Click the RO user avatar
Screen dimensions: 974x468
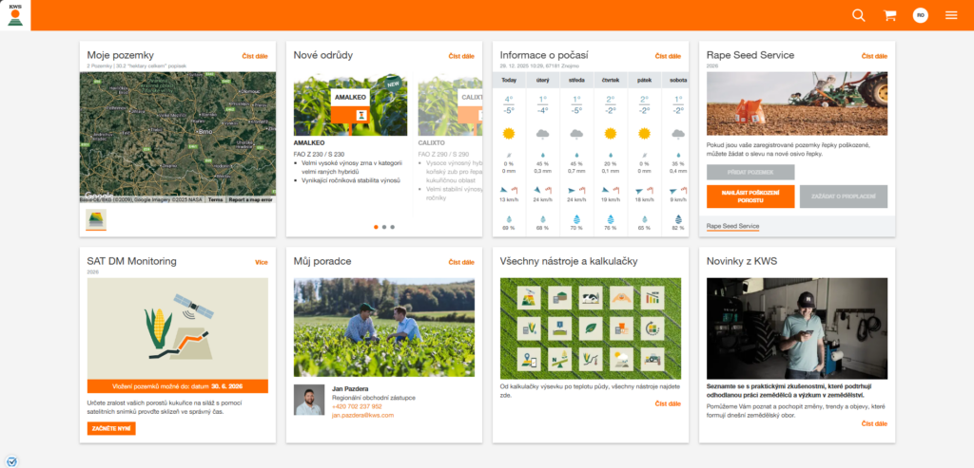coord(920,15)
